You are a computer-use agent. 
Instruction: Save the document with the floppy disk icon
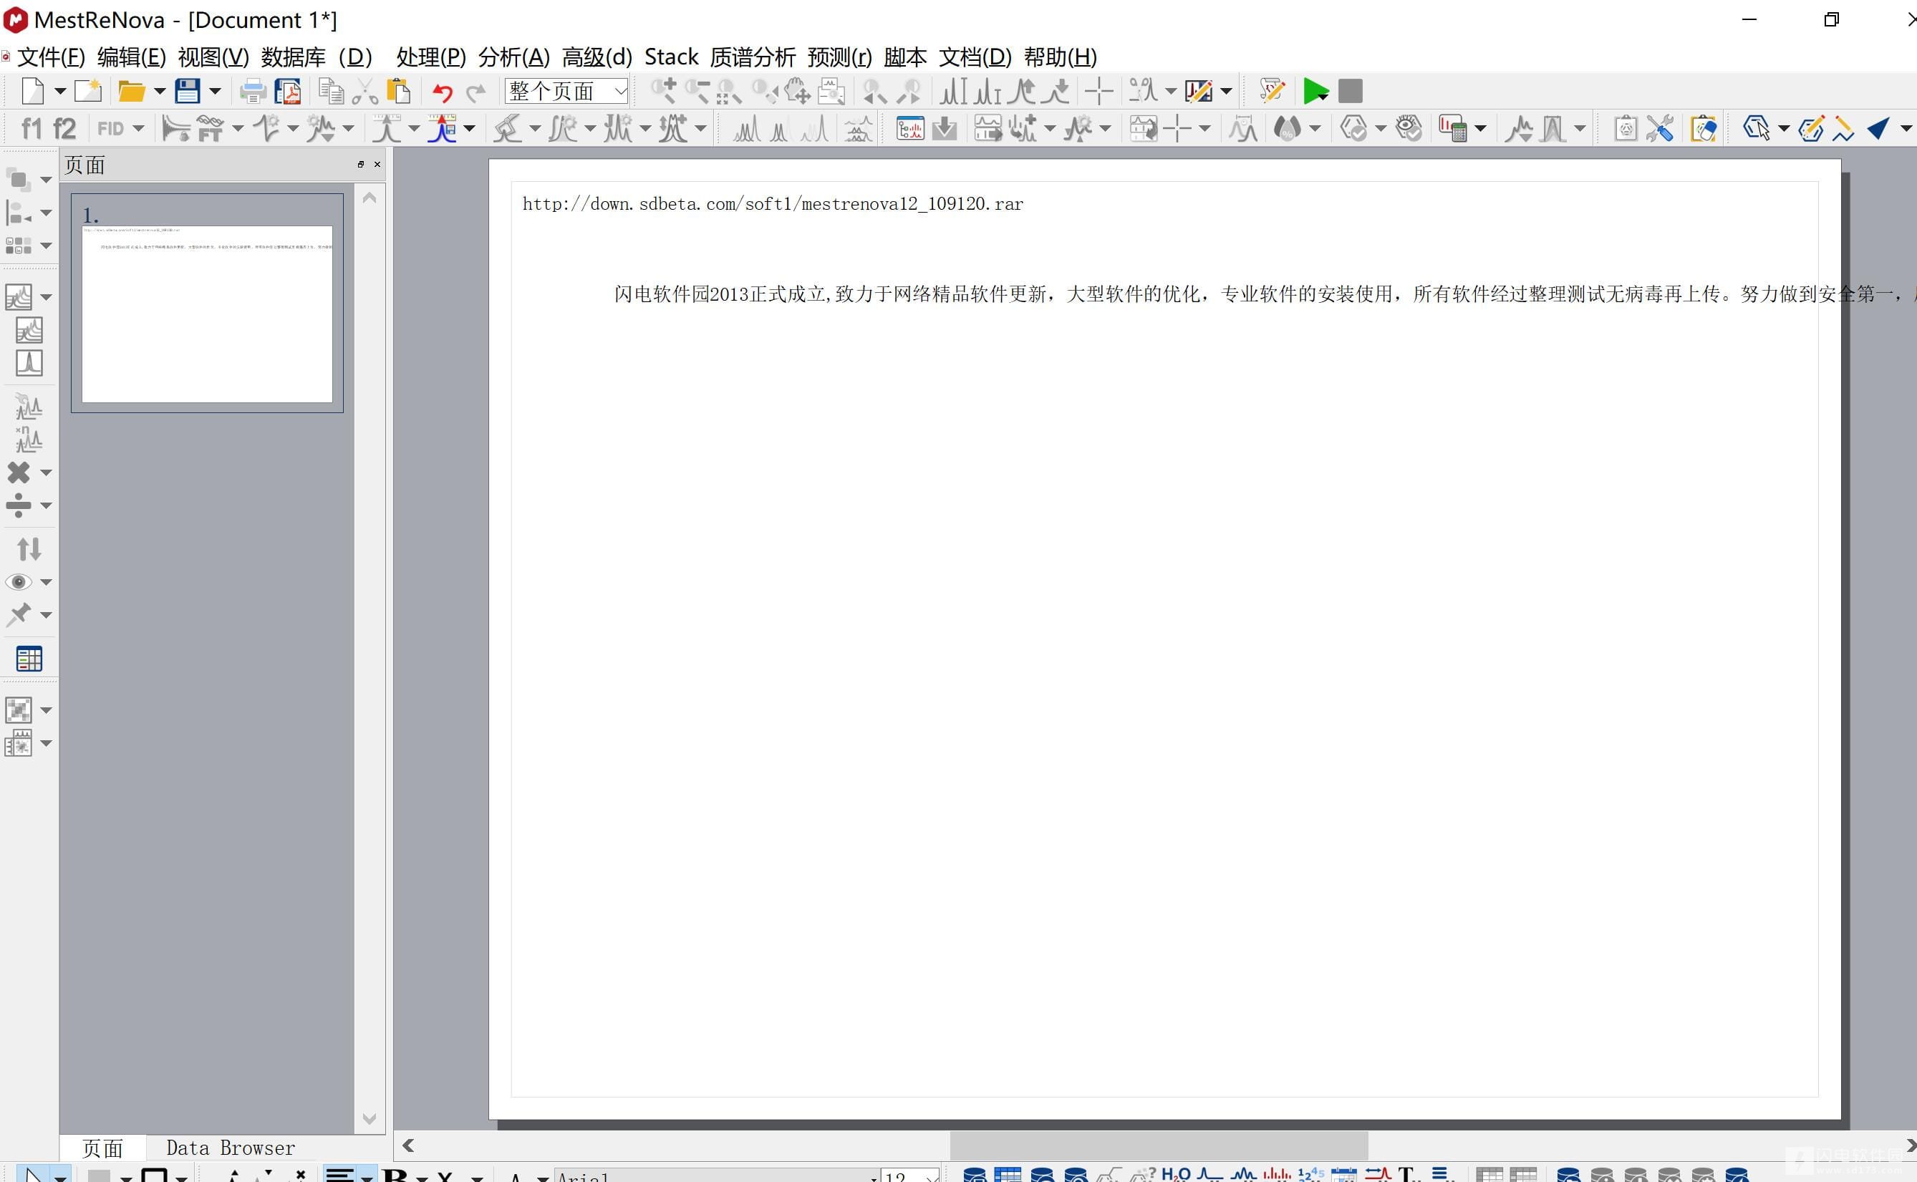(x=187, y=92)
